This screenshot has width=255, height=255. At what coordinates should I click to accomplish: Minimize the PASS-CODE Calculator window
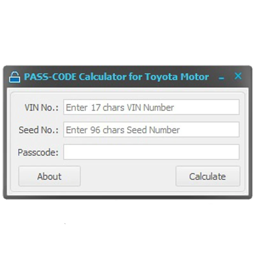point(222,78)
